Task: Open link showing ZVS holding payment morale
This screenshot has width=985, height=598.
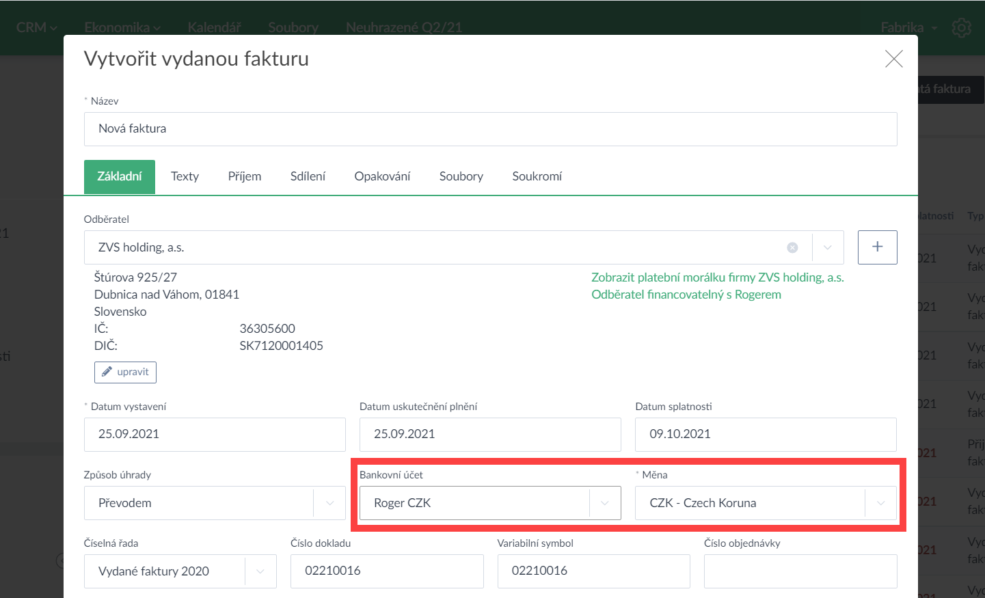Action: point(717,277)
